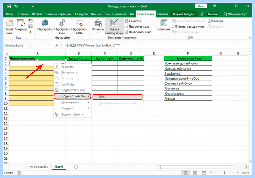Choose Copy from the context menu
The width and height of the screenshot is (255, 178).
(x=72, y=72)
